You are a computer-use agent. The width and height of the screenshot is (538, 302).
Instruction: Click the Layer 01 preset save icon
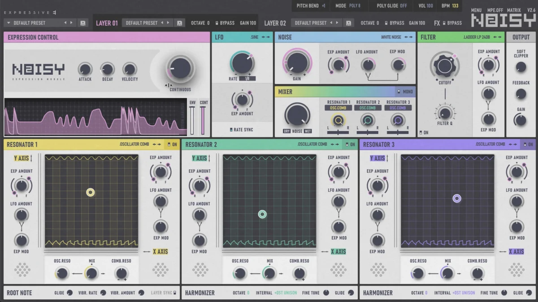[180, 23]
